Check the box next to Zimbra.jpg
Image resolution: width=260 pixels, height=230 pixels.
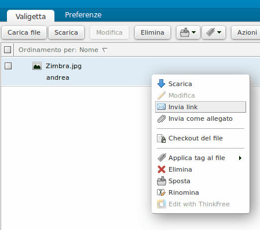pos(8,66)
